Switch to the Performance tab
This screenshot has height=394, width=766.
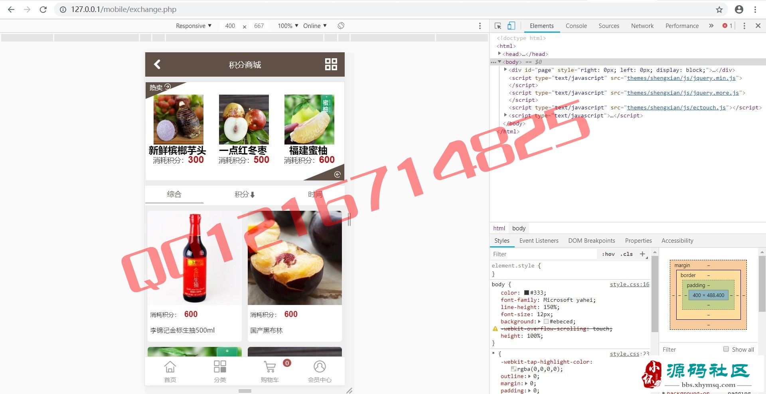click(x=682, y=26)
